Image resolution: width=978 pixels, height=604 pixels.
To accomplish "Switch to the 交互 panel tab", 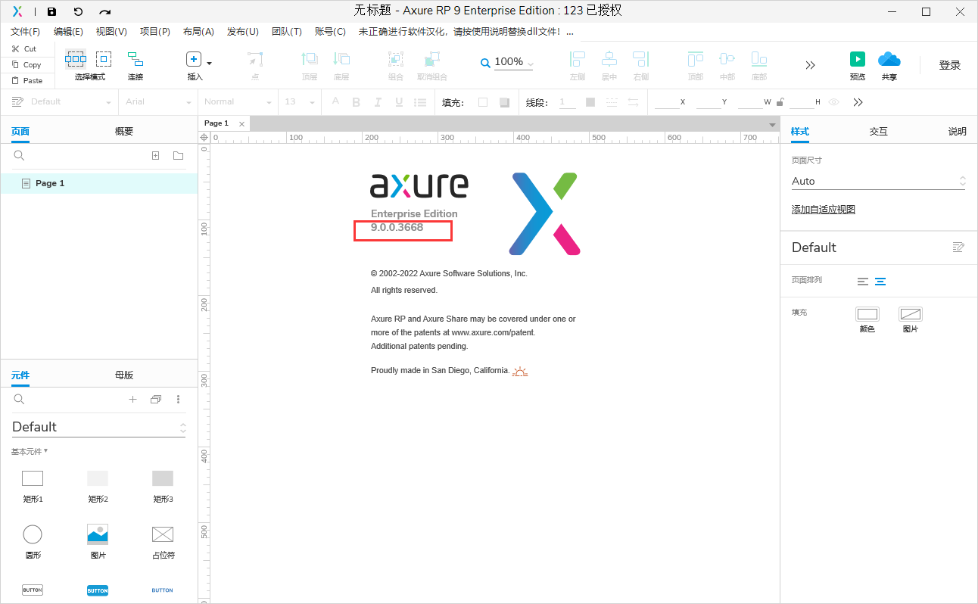I will [878, 130].
